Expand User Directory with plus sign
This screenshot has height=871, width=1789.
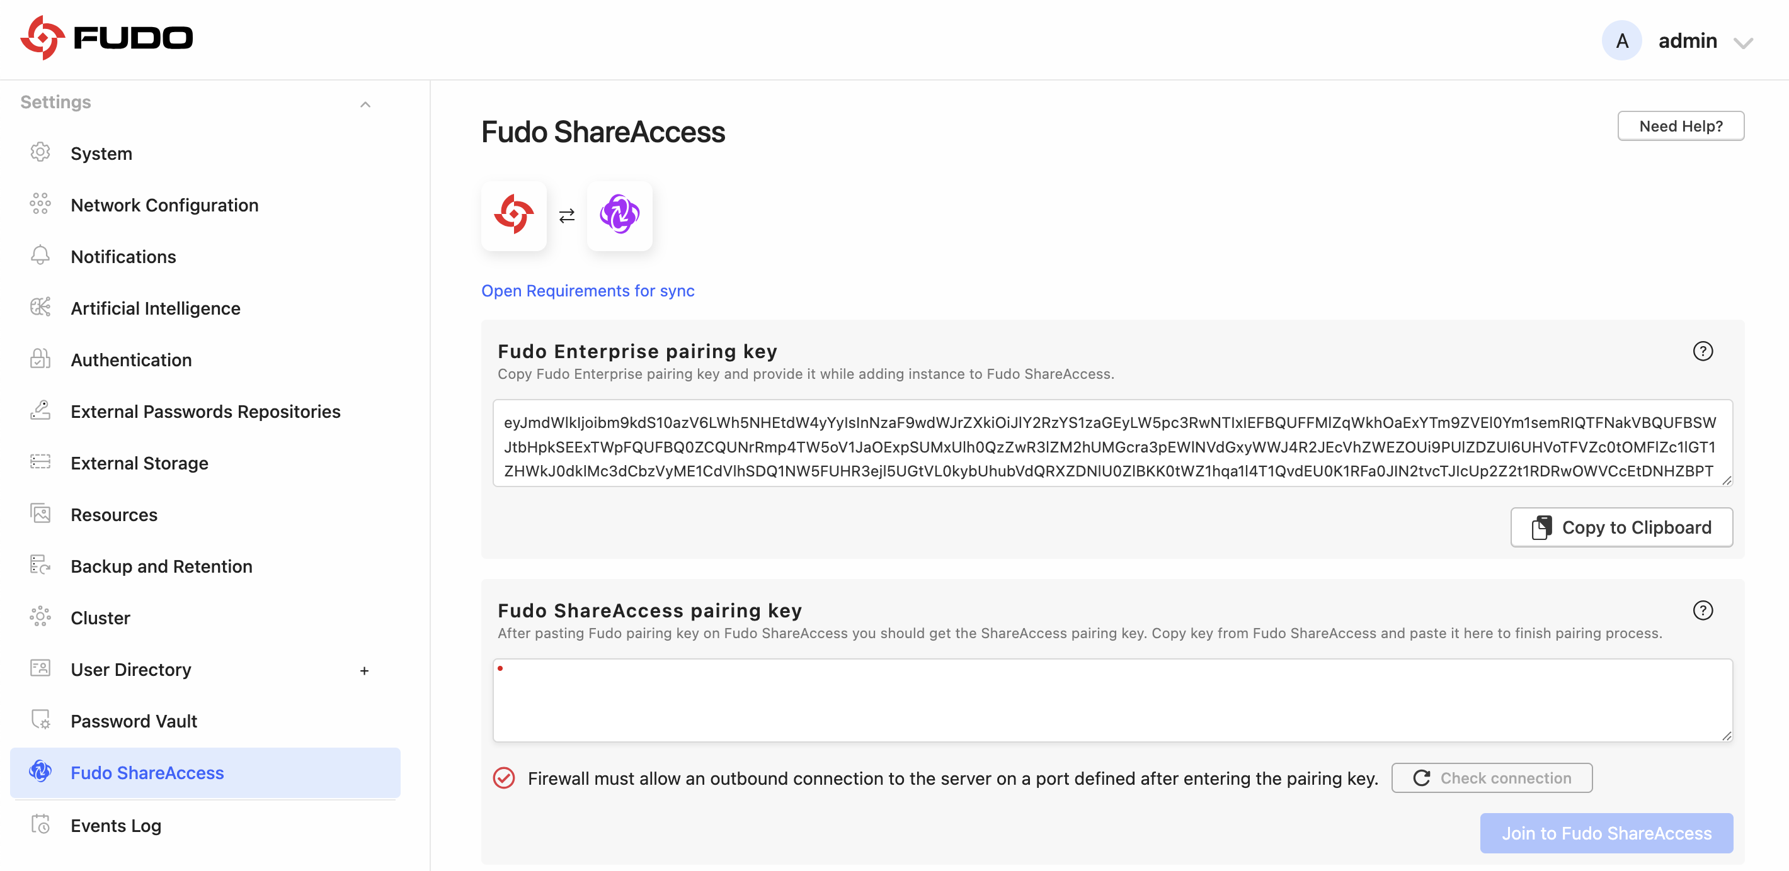point(364,670)
